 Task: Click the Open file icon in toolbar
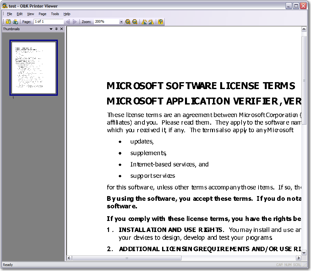[8, 22]
